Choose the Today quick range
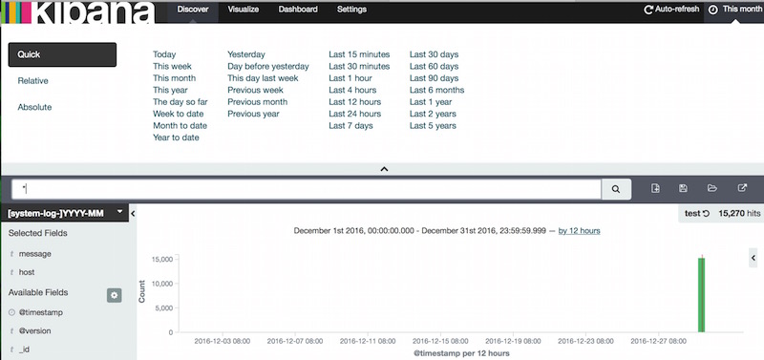The height and width of the screenshot is (360, 764). coord(164,54)
